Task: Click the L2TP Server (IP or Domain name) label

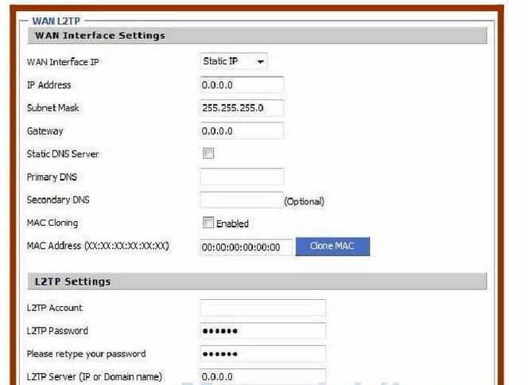Action: tap(95, 377)
